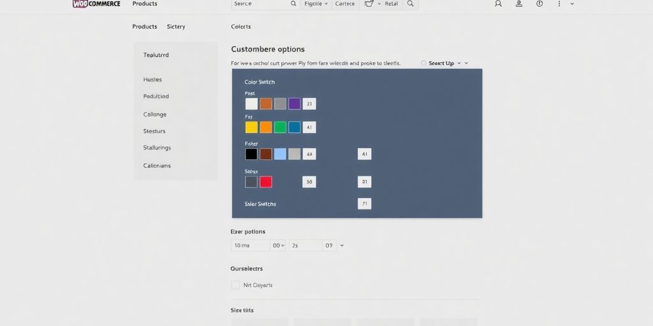Select Collange in the sidebar
The height and width of the screenshot is (326, 653).
154,115
